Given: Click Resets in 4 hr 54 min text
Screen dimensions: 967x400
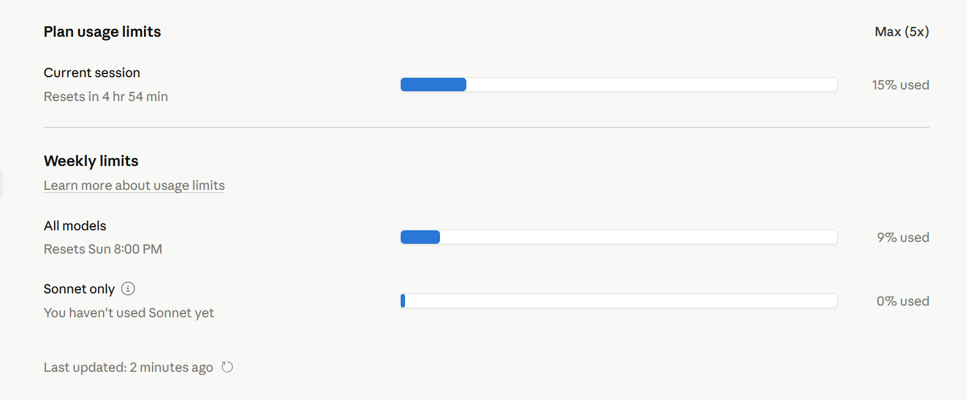Looking at the screenshot, I should (106, 97).
